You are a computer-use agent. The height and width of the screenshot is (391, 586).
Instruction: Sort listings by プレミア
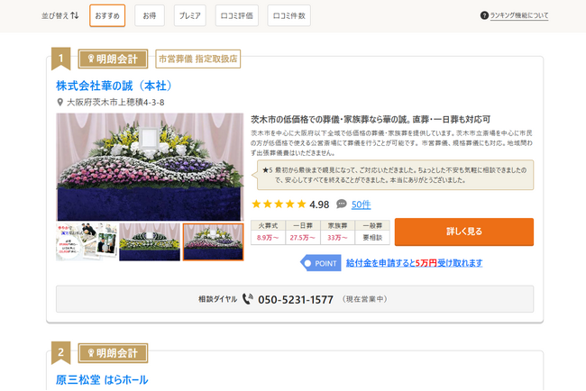(x=190, y=15)
